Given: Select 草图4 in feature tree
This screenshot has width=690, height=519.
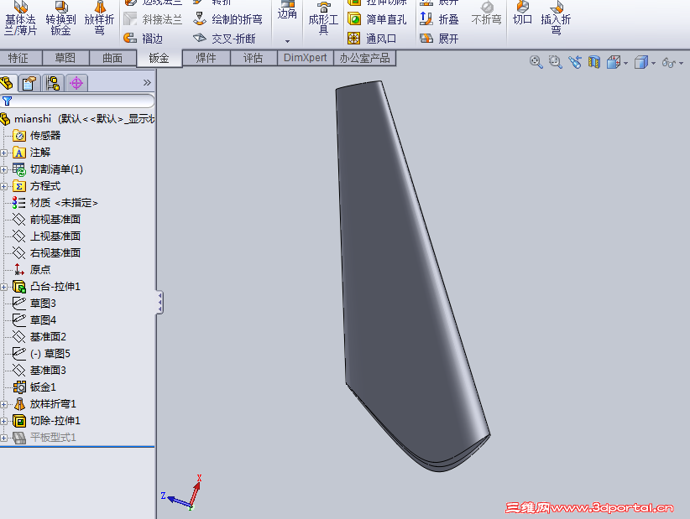Looking at the screenshot, I should [34, 320].
